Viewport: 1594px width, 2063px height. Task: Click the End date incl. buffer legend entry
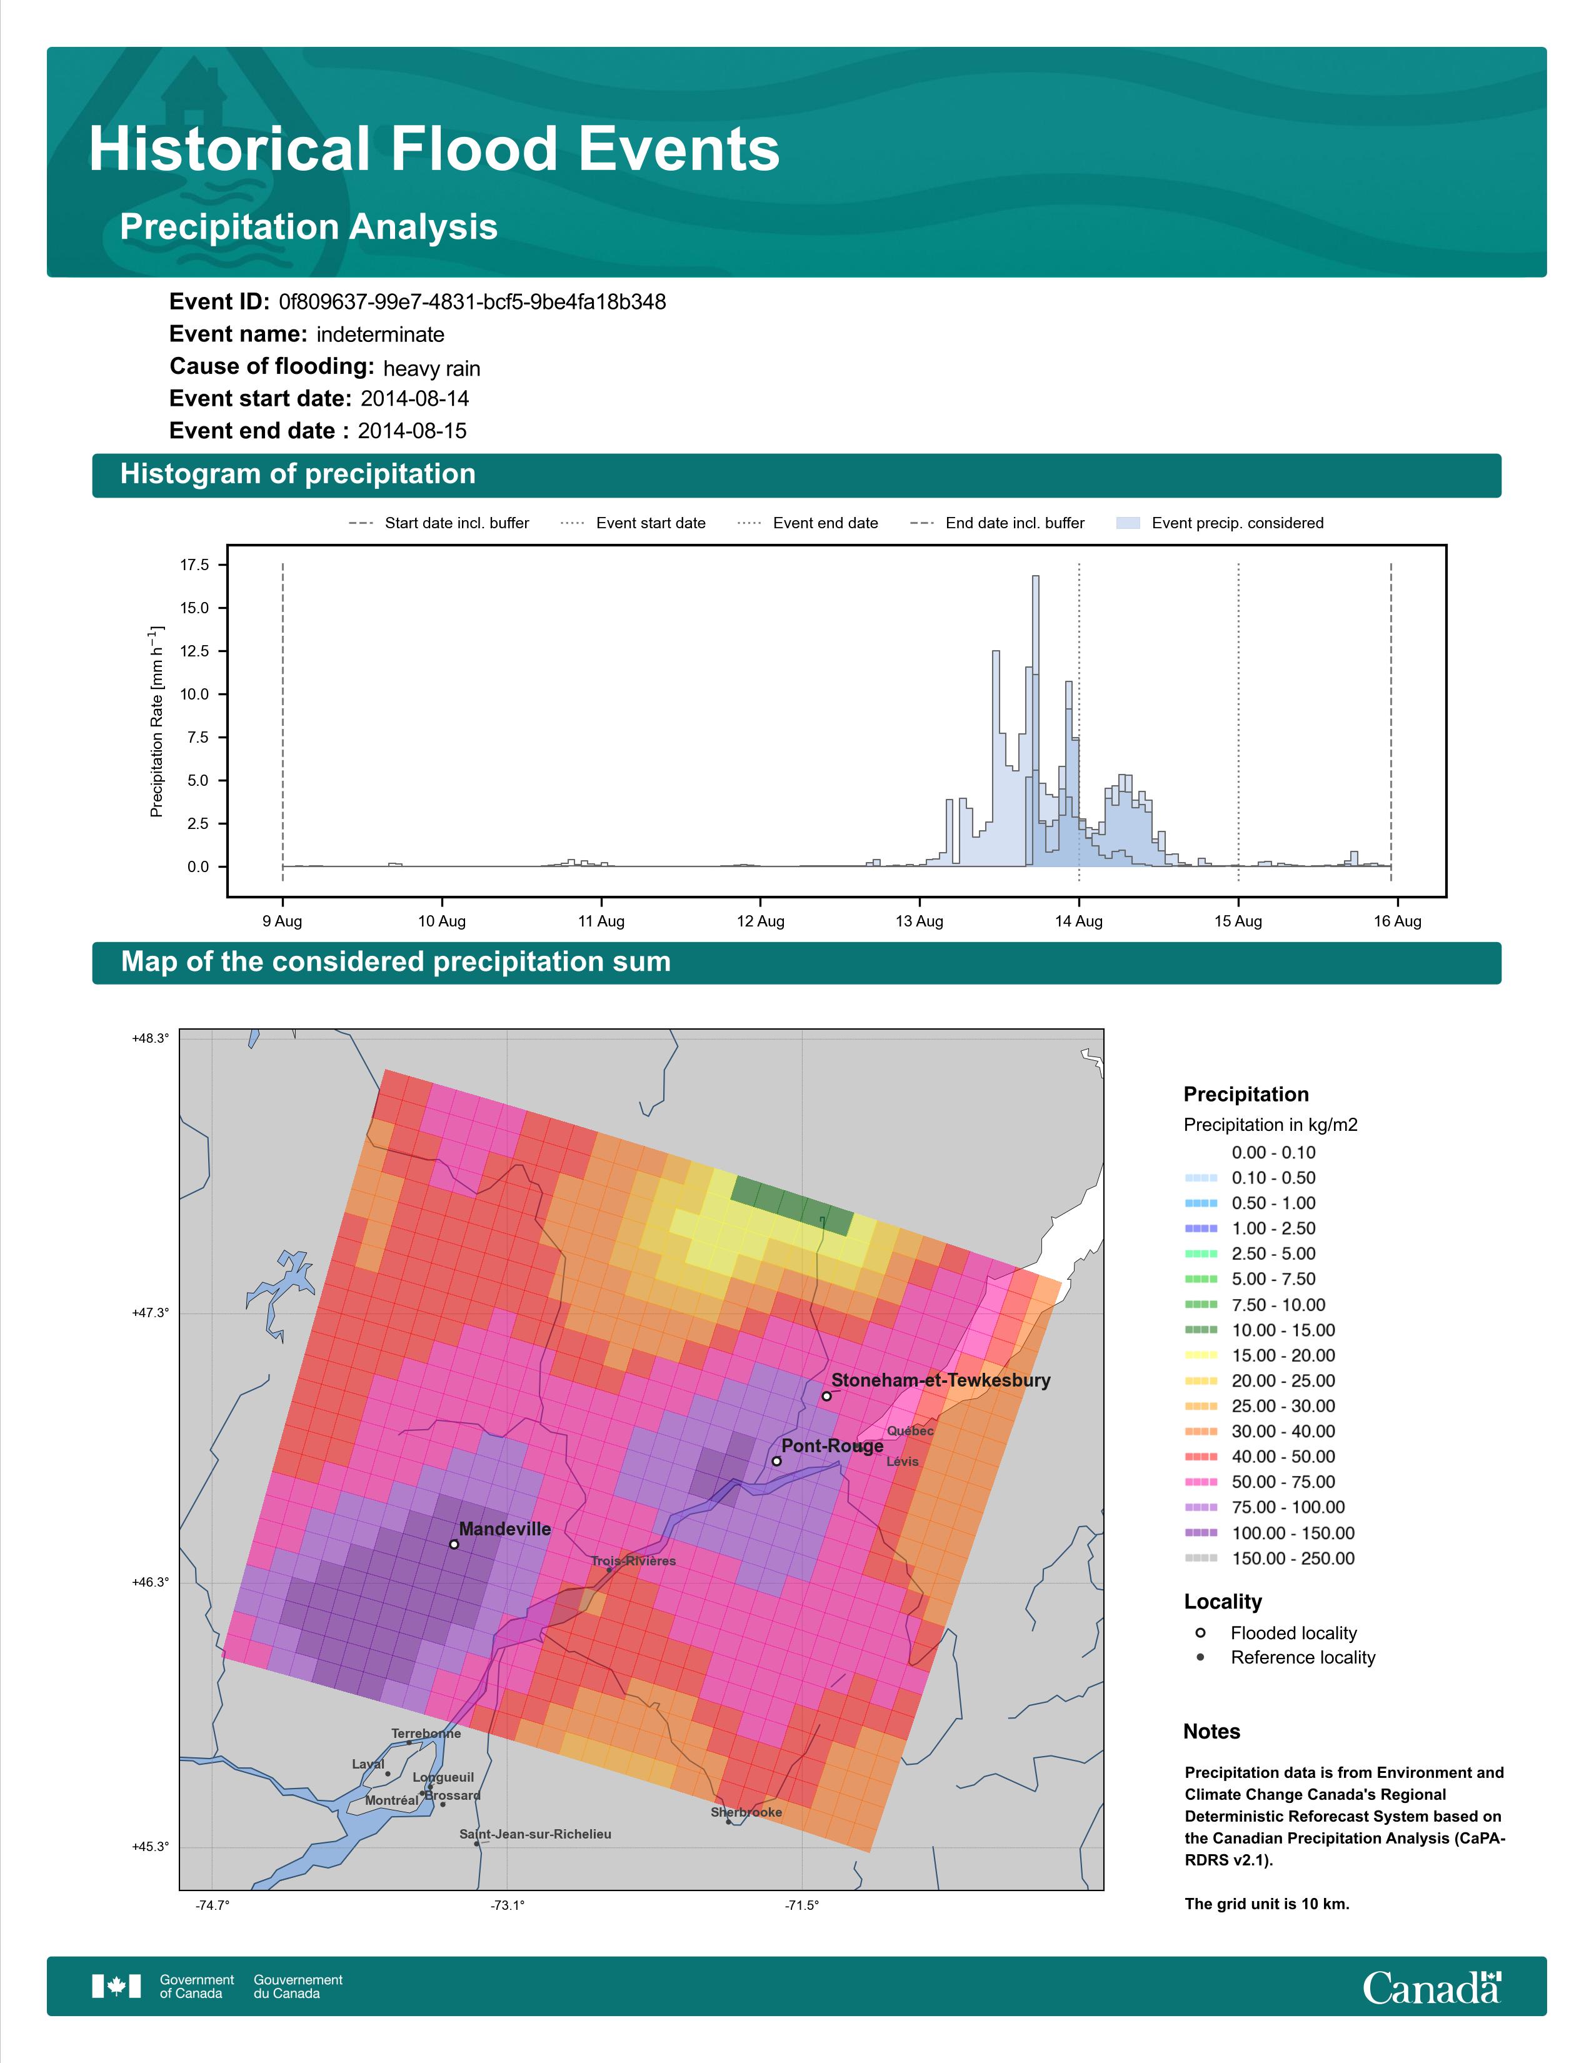[997, 523]
